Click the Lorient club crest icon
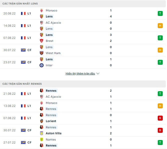The width and height of the screenshot is (167, 149). (42, 121)
